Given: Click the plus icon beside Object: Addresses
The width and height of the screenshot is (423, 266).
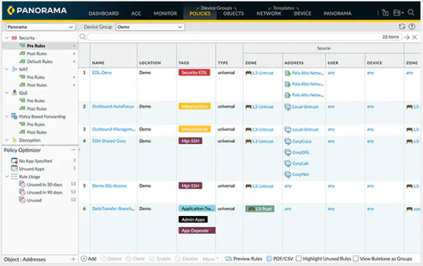Looking at the screenshot, I should pos(73,259).
